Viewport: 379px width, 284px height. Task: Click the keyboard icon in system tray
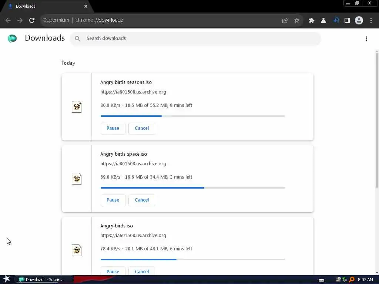click(321, 280)
